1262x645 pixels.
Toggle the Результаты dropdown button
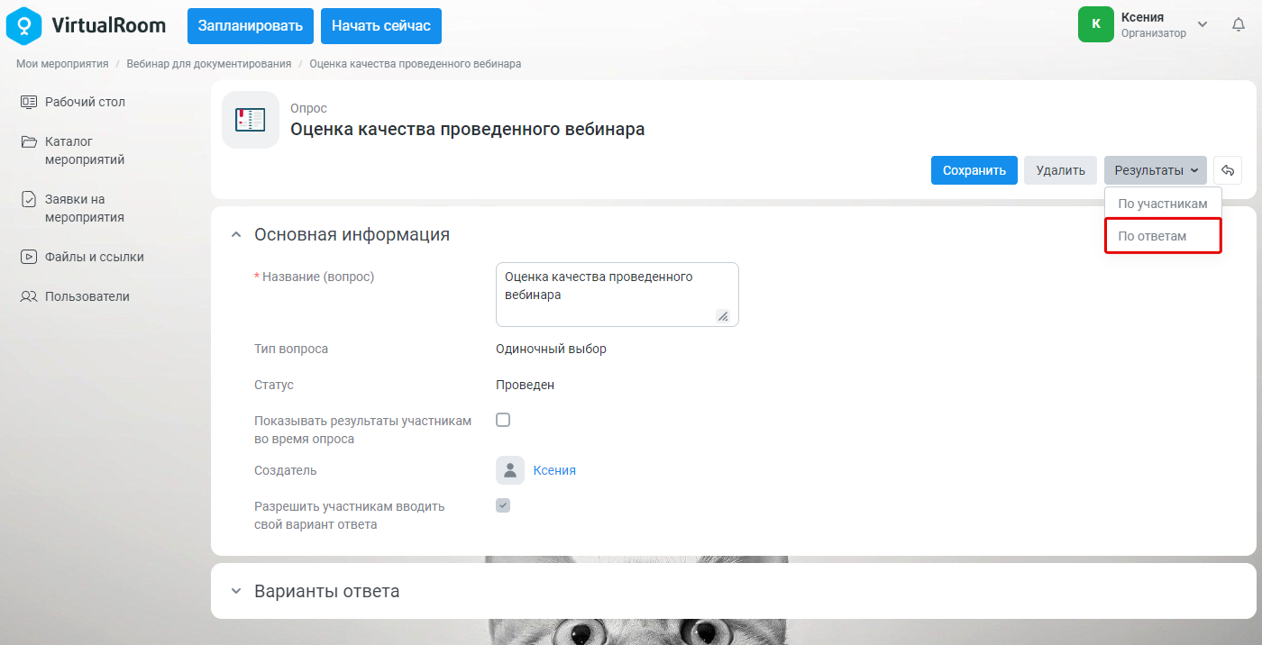pos(1156,170)
